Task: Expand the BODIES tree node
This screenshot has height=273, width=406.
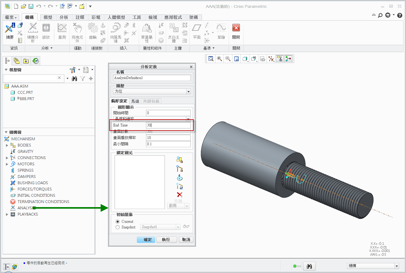Action: point(7,145)
